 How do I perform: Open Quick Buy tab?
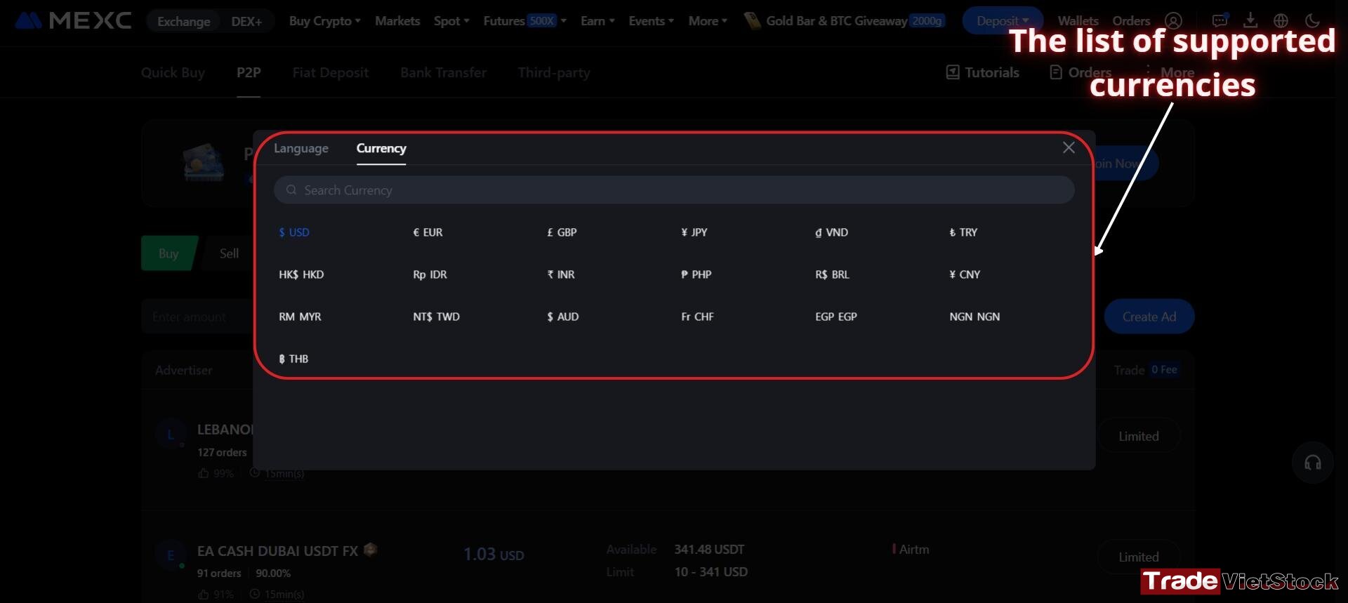pyautogui.click(x=173, y=72)
